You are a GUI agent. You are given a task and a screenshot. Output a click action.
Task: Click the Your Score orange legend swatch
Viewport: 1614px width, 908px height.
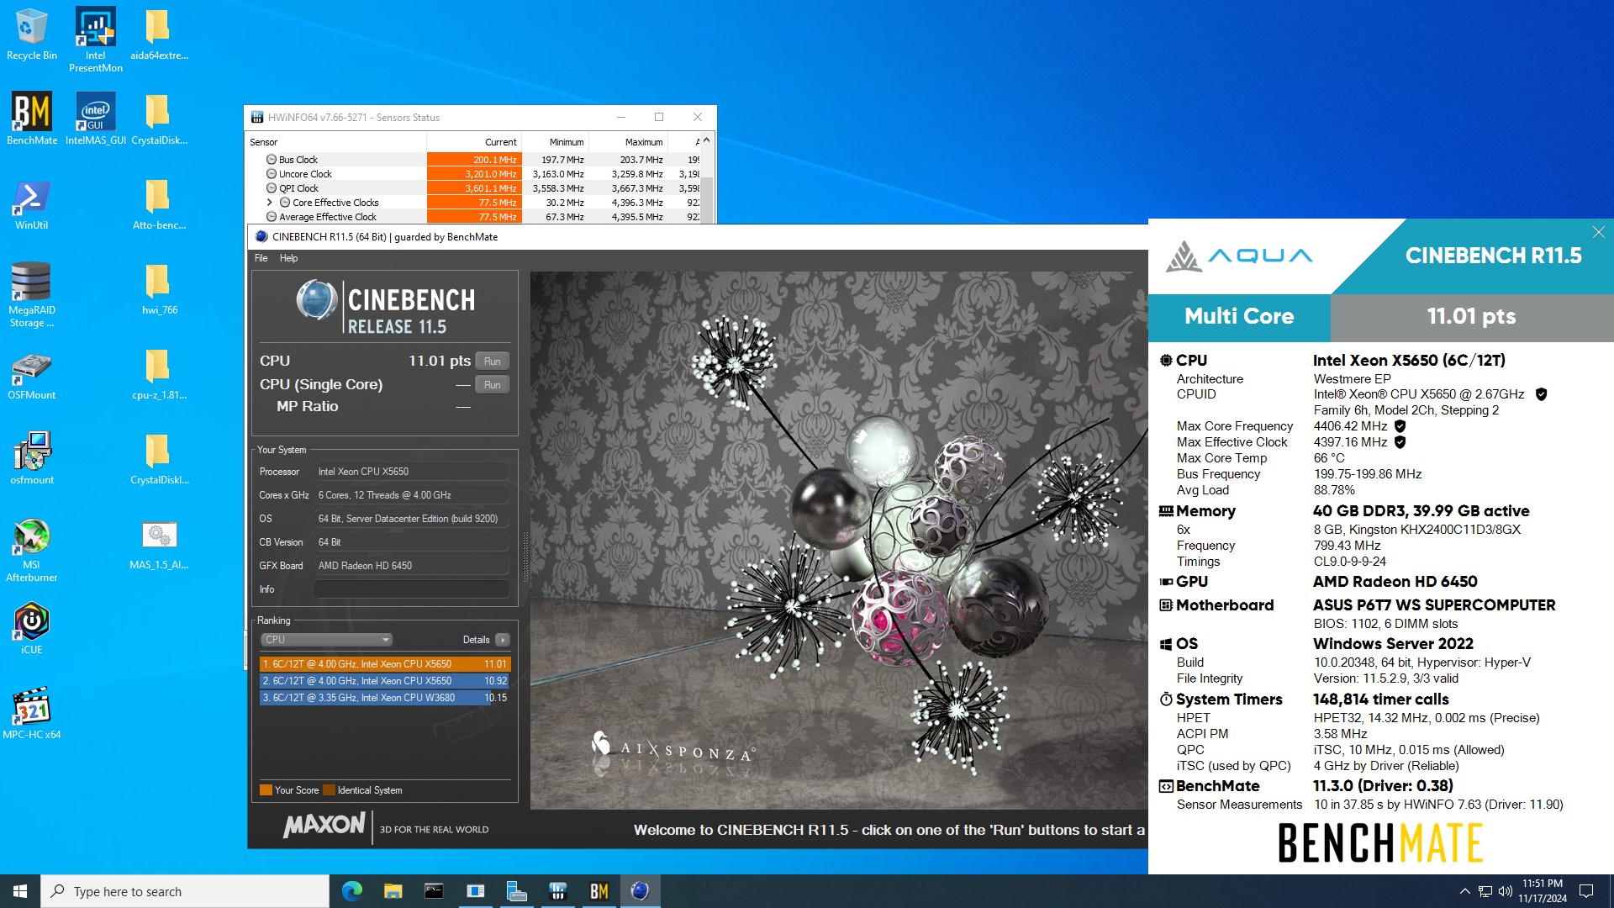[x=266, y=790]
